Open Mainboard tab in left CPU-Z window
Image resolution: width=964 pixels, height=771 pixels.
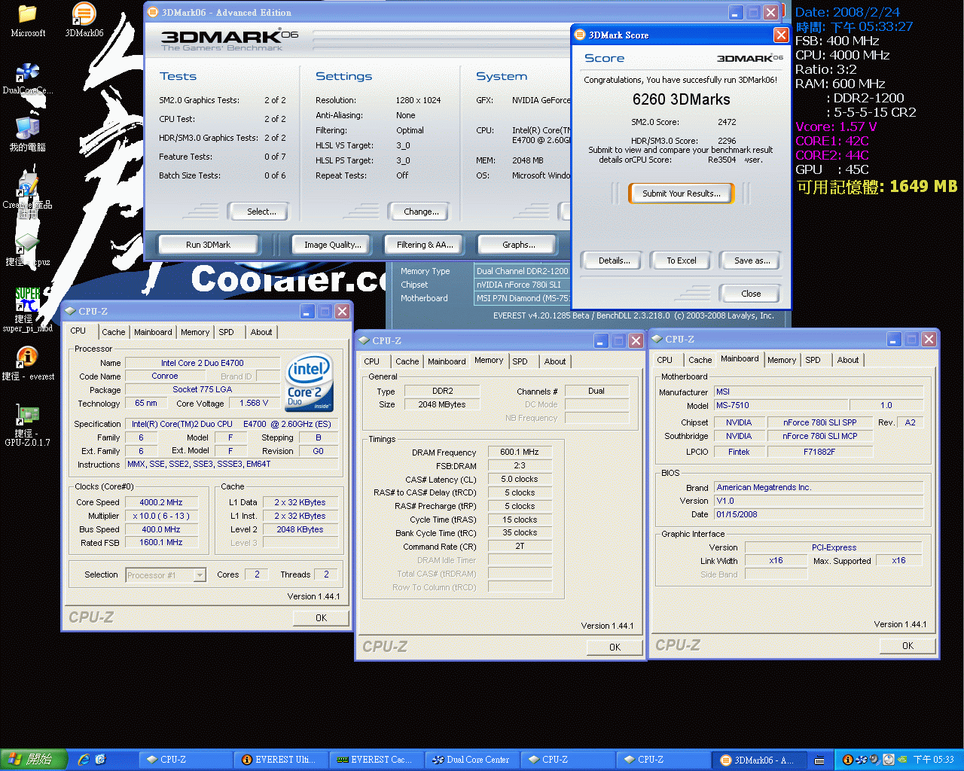153,332
